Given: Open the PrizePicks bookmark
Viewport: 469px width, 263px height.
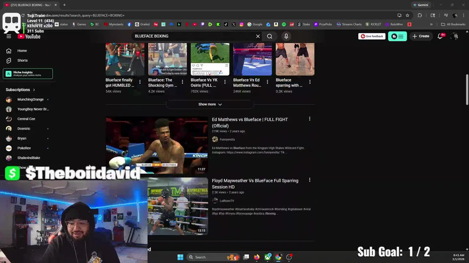Looking at the screenshot, I should coord(323,24).
